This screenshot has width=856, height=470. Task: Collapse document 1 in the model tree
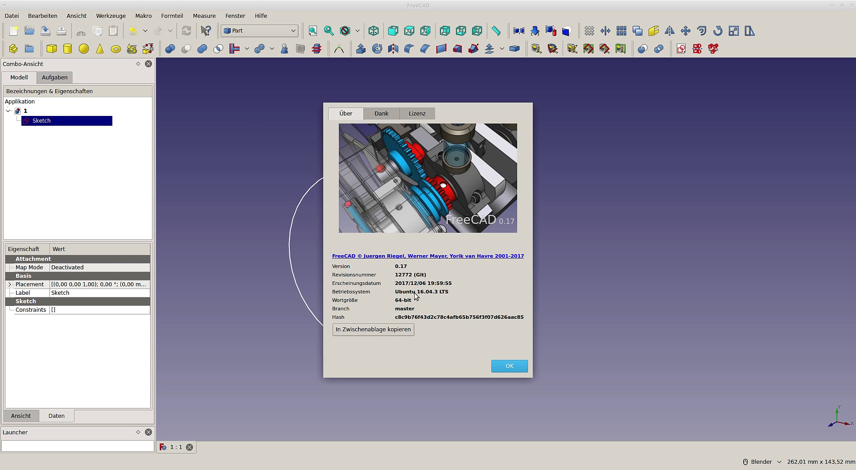tap(8, 111)
